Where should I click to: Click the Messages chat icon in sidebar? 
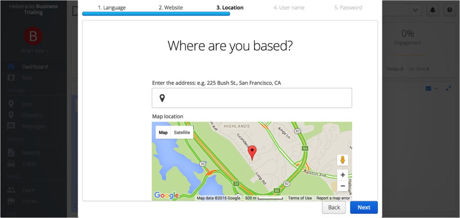pos(11,126)
